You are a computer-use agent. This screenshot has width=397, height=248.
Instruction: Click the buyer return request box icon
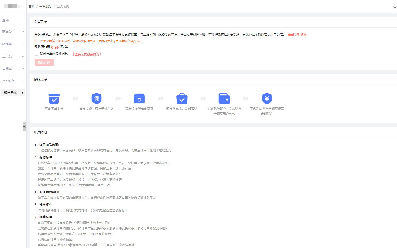(139, 99)
